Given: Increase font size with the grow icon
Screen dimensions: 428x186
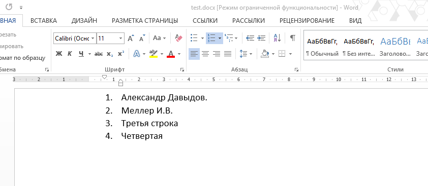Looking at the screenshot, I should click(x=131, y=38).
